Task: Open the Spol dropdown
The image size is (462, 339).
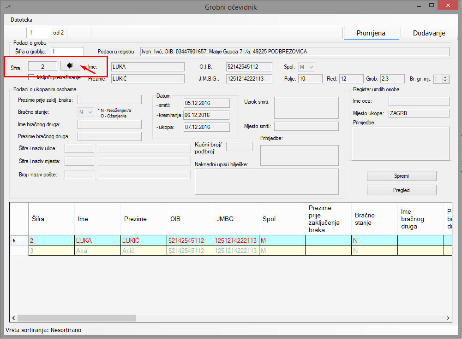Action: [x=311, y=67]
